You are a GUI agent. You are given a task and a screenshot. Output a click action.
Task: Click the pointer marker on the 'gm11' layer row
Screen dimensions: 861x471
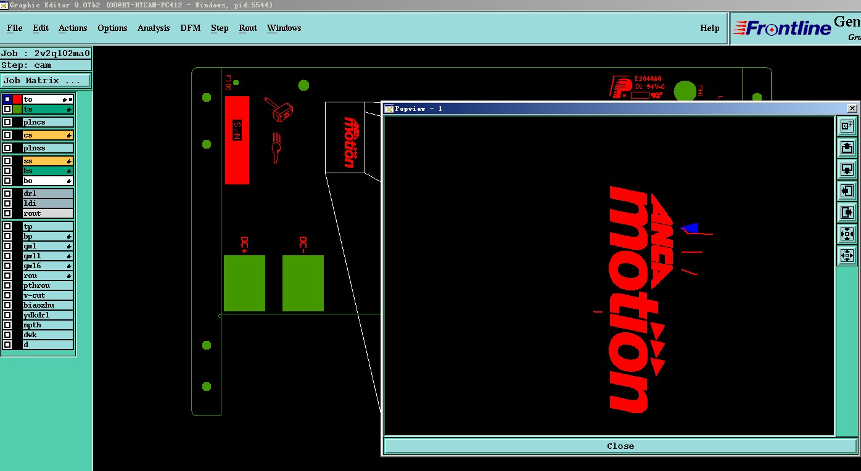[69, 256]
